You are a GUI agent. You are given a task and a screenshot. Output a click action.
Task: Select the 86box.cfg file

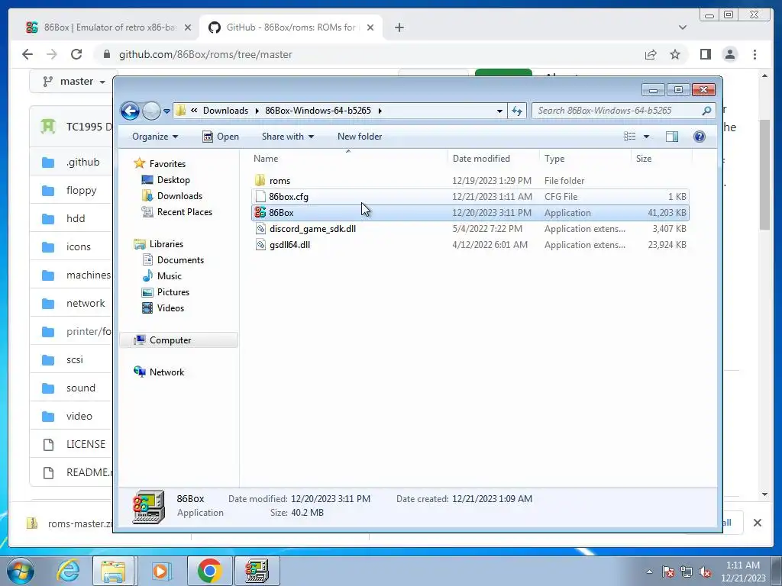[470, 196]
